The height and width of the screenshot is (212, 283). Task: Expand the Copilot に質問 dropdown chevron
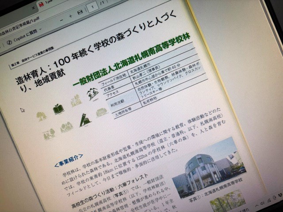pos(40,29)
